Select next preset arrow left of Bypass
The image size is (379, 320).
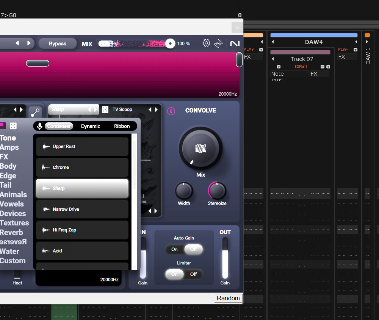(x=29, y=43)
